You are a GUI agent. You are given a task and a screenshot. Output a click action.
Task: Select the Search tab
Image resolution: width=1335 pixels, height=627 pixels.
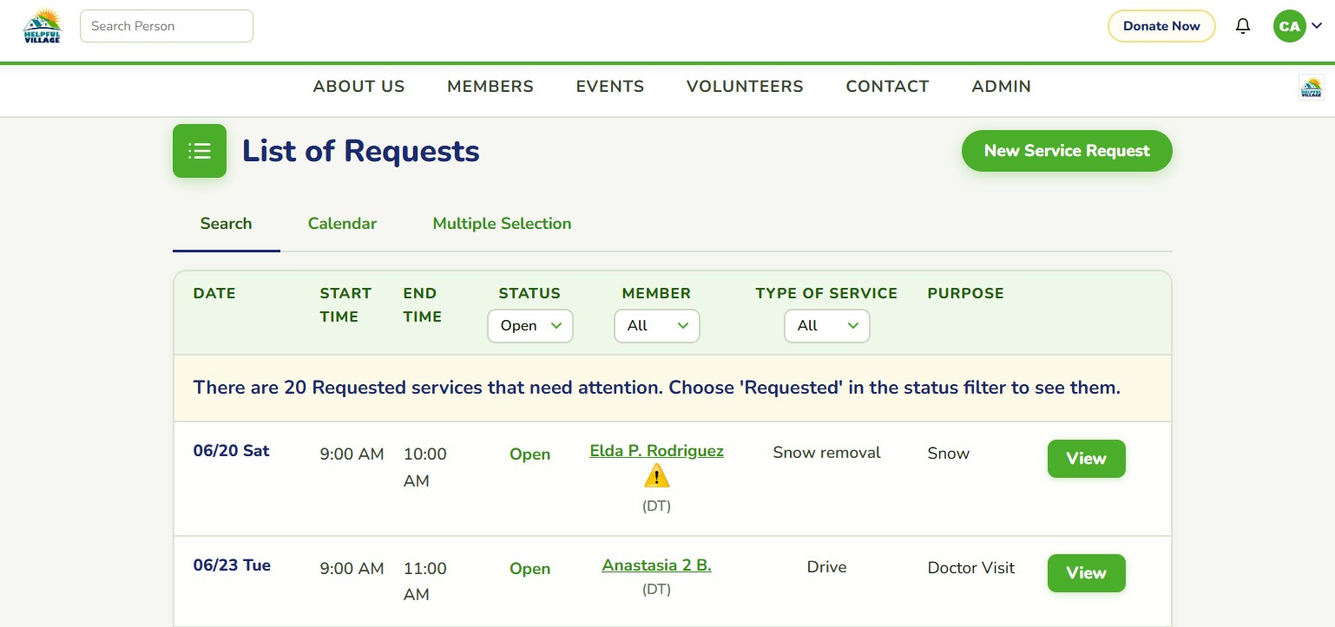(x=226, y=224)
